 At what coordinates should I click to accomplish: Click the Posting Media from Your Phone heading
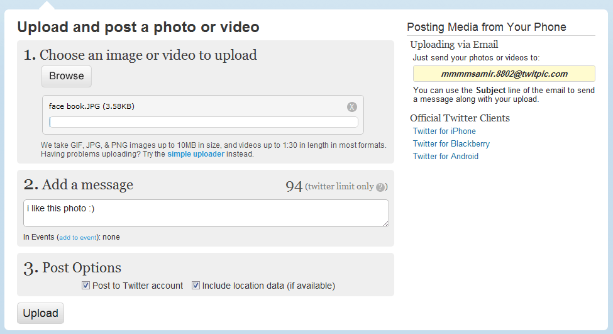pos(487,27)
